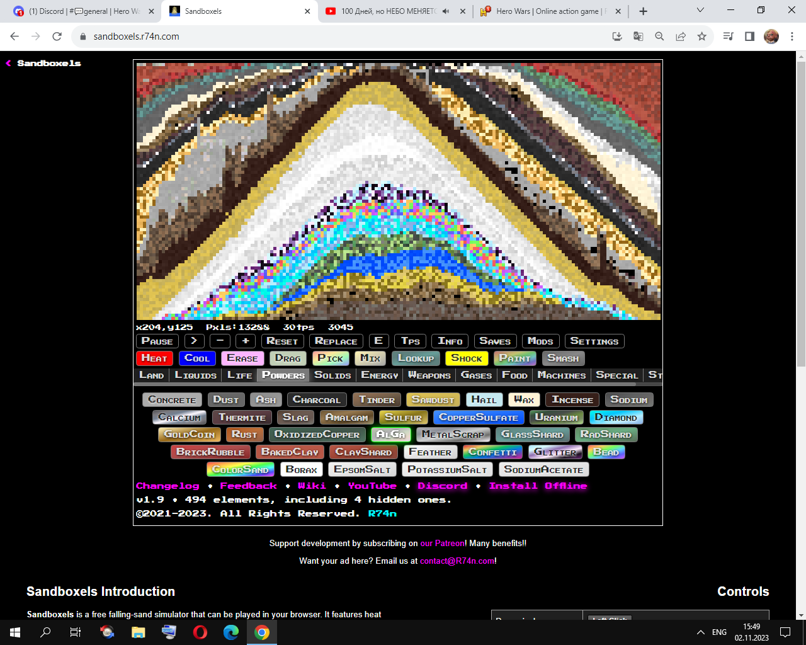Open the Changelog link
Image resolution: width=806 pixels, height=645 pixels.
tap(167, 486)
